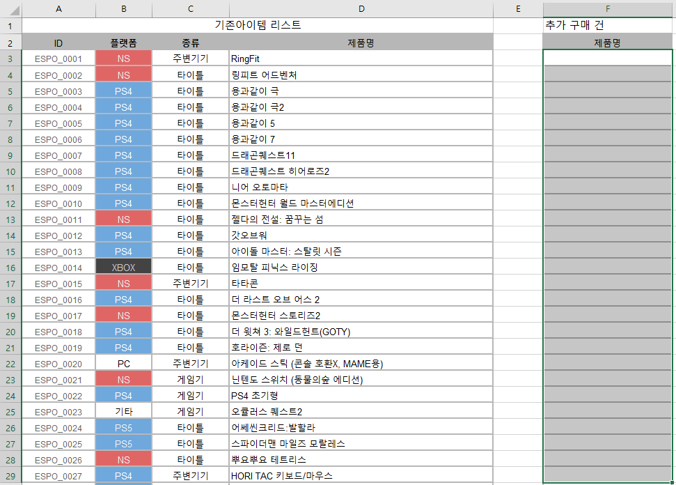
Task: Click the '더 윗쳐 3: 와일드헌트(GOTY)' cell
Action: tap(361, 332)
